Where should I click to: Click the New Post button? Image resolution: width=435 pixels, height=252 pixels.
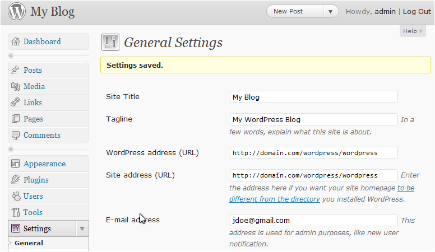click(295, 12)
